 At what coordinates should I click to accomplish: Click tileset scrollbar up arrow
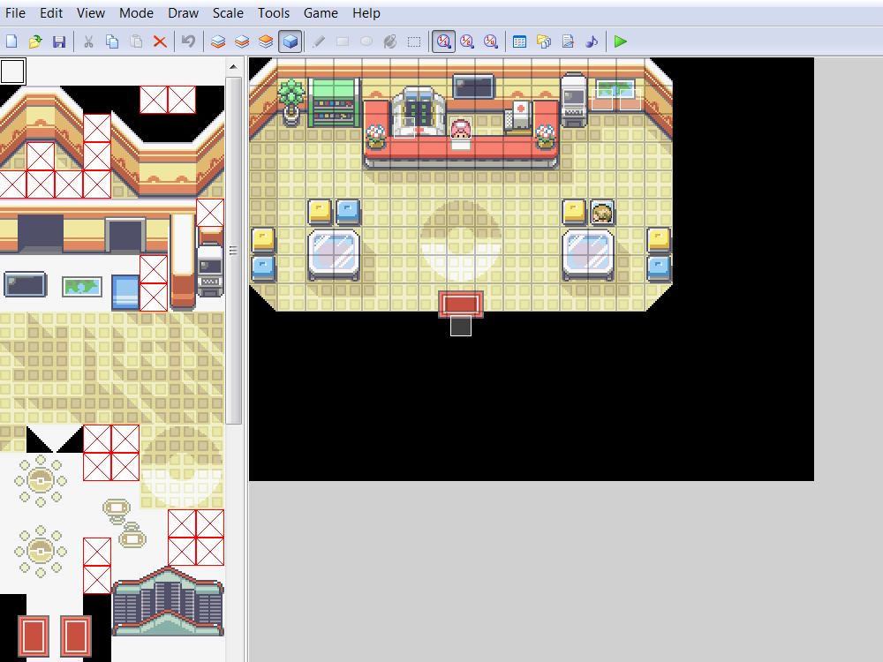(233, 67)
